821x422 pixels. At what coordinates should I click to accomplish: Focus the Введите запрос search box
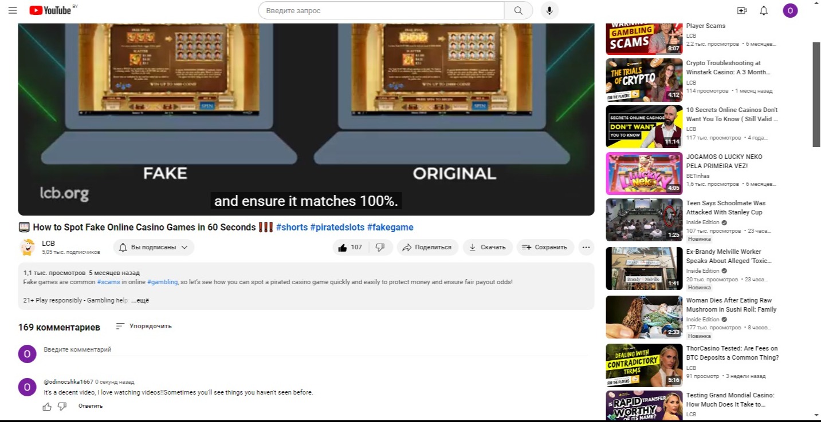click(381, 10)
